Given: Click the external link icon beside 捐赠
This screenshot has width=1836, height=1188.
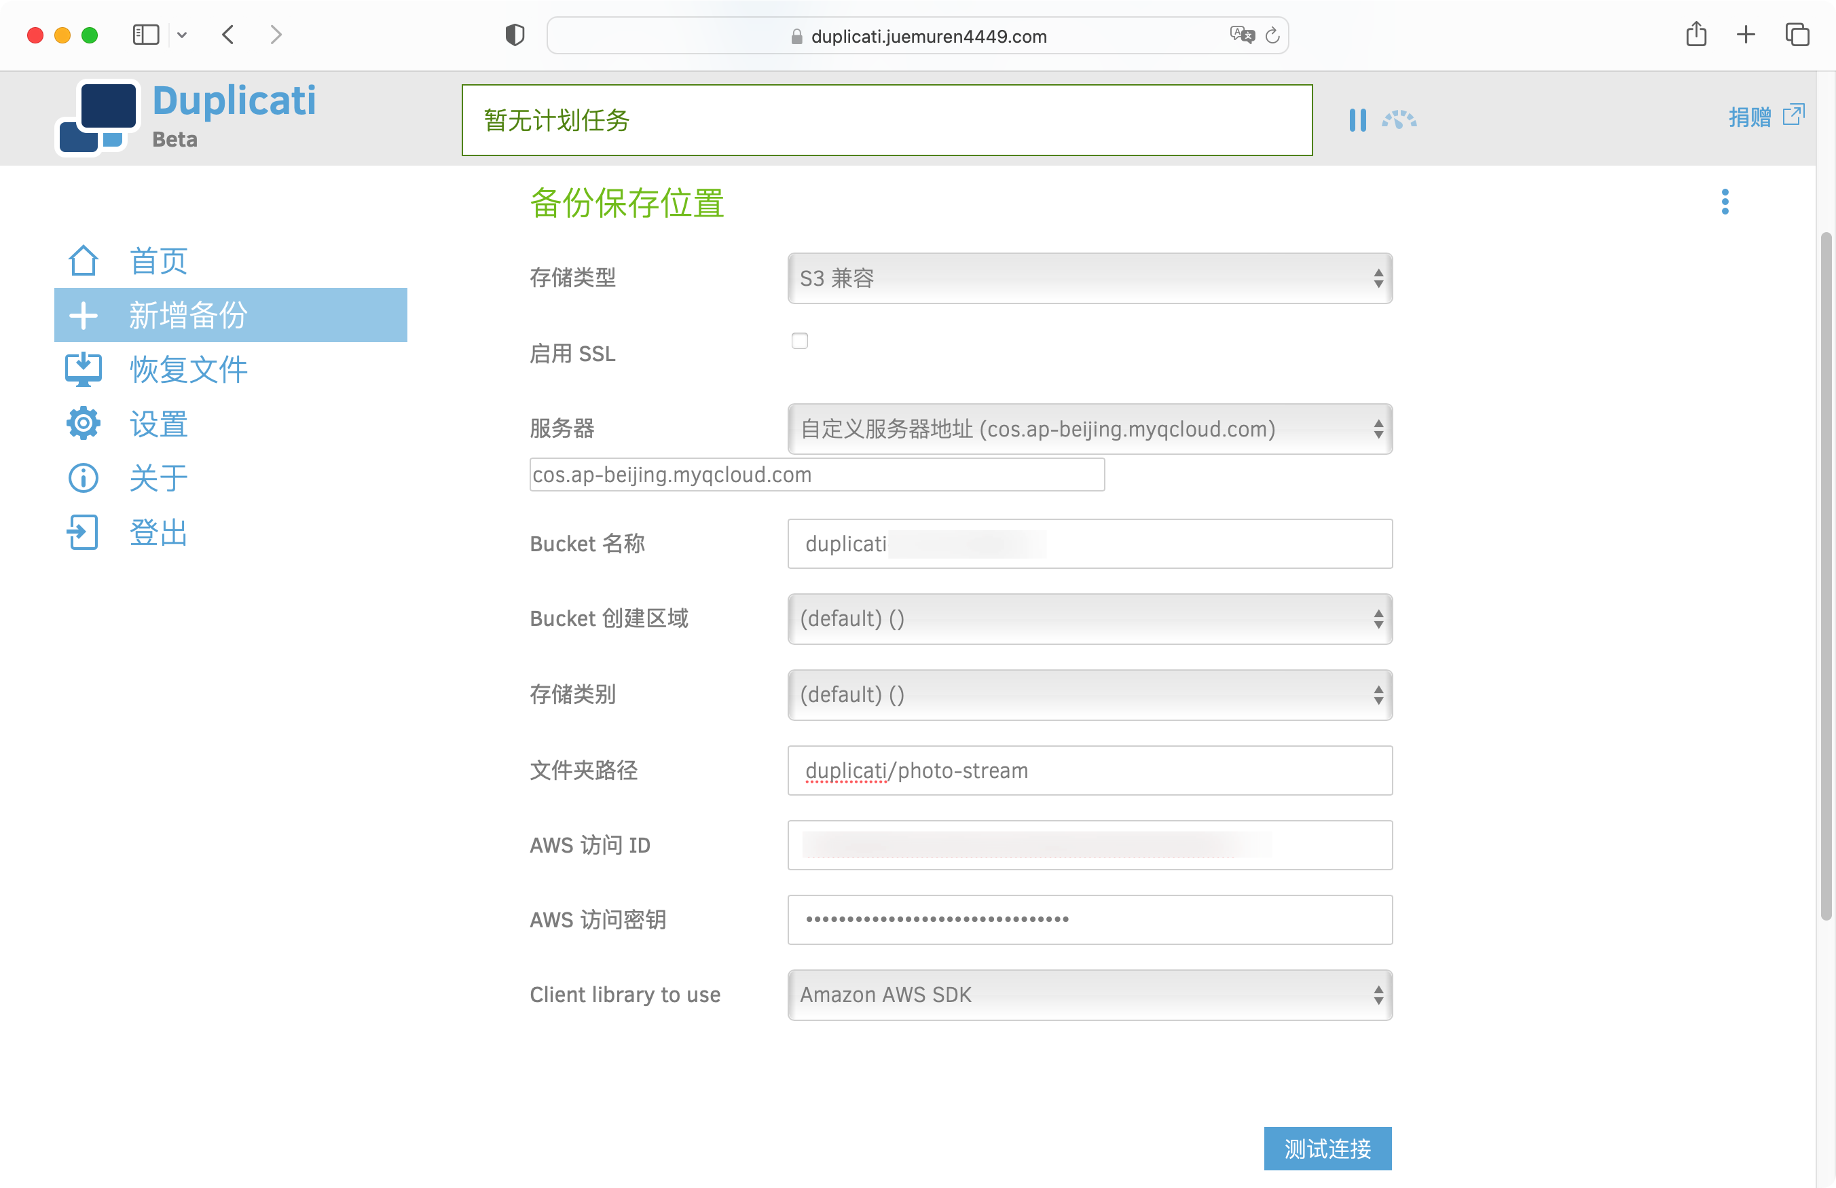Looking at the screenshot, I should coord(1794,115).
